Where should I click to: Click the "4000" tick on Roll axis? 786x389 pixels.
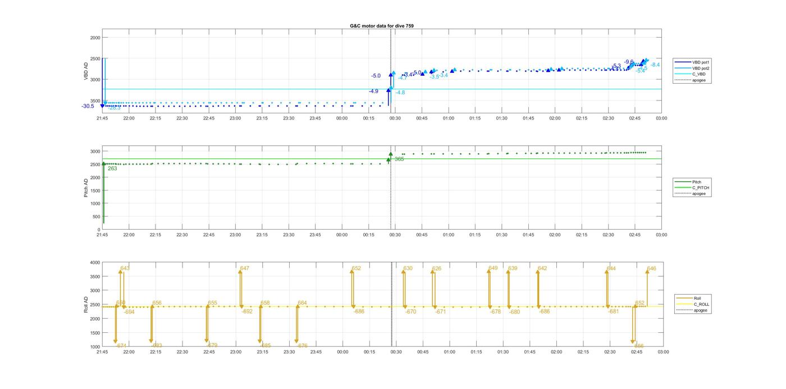pyautogui.click(x=94, y=262)
